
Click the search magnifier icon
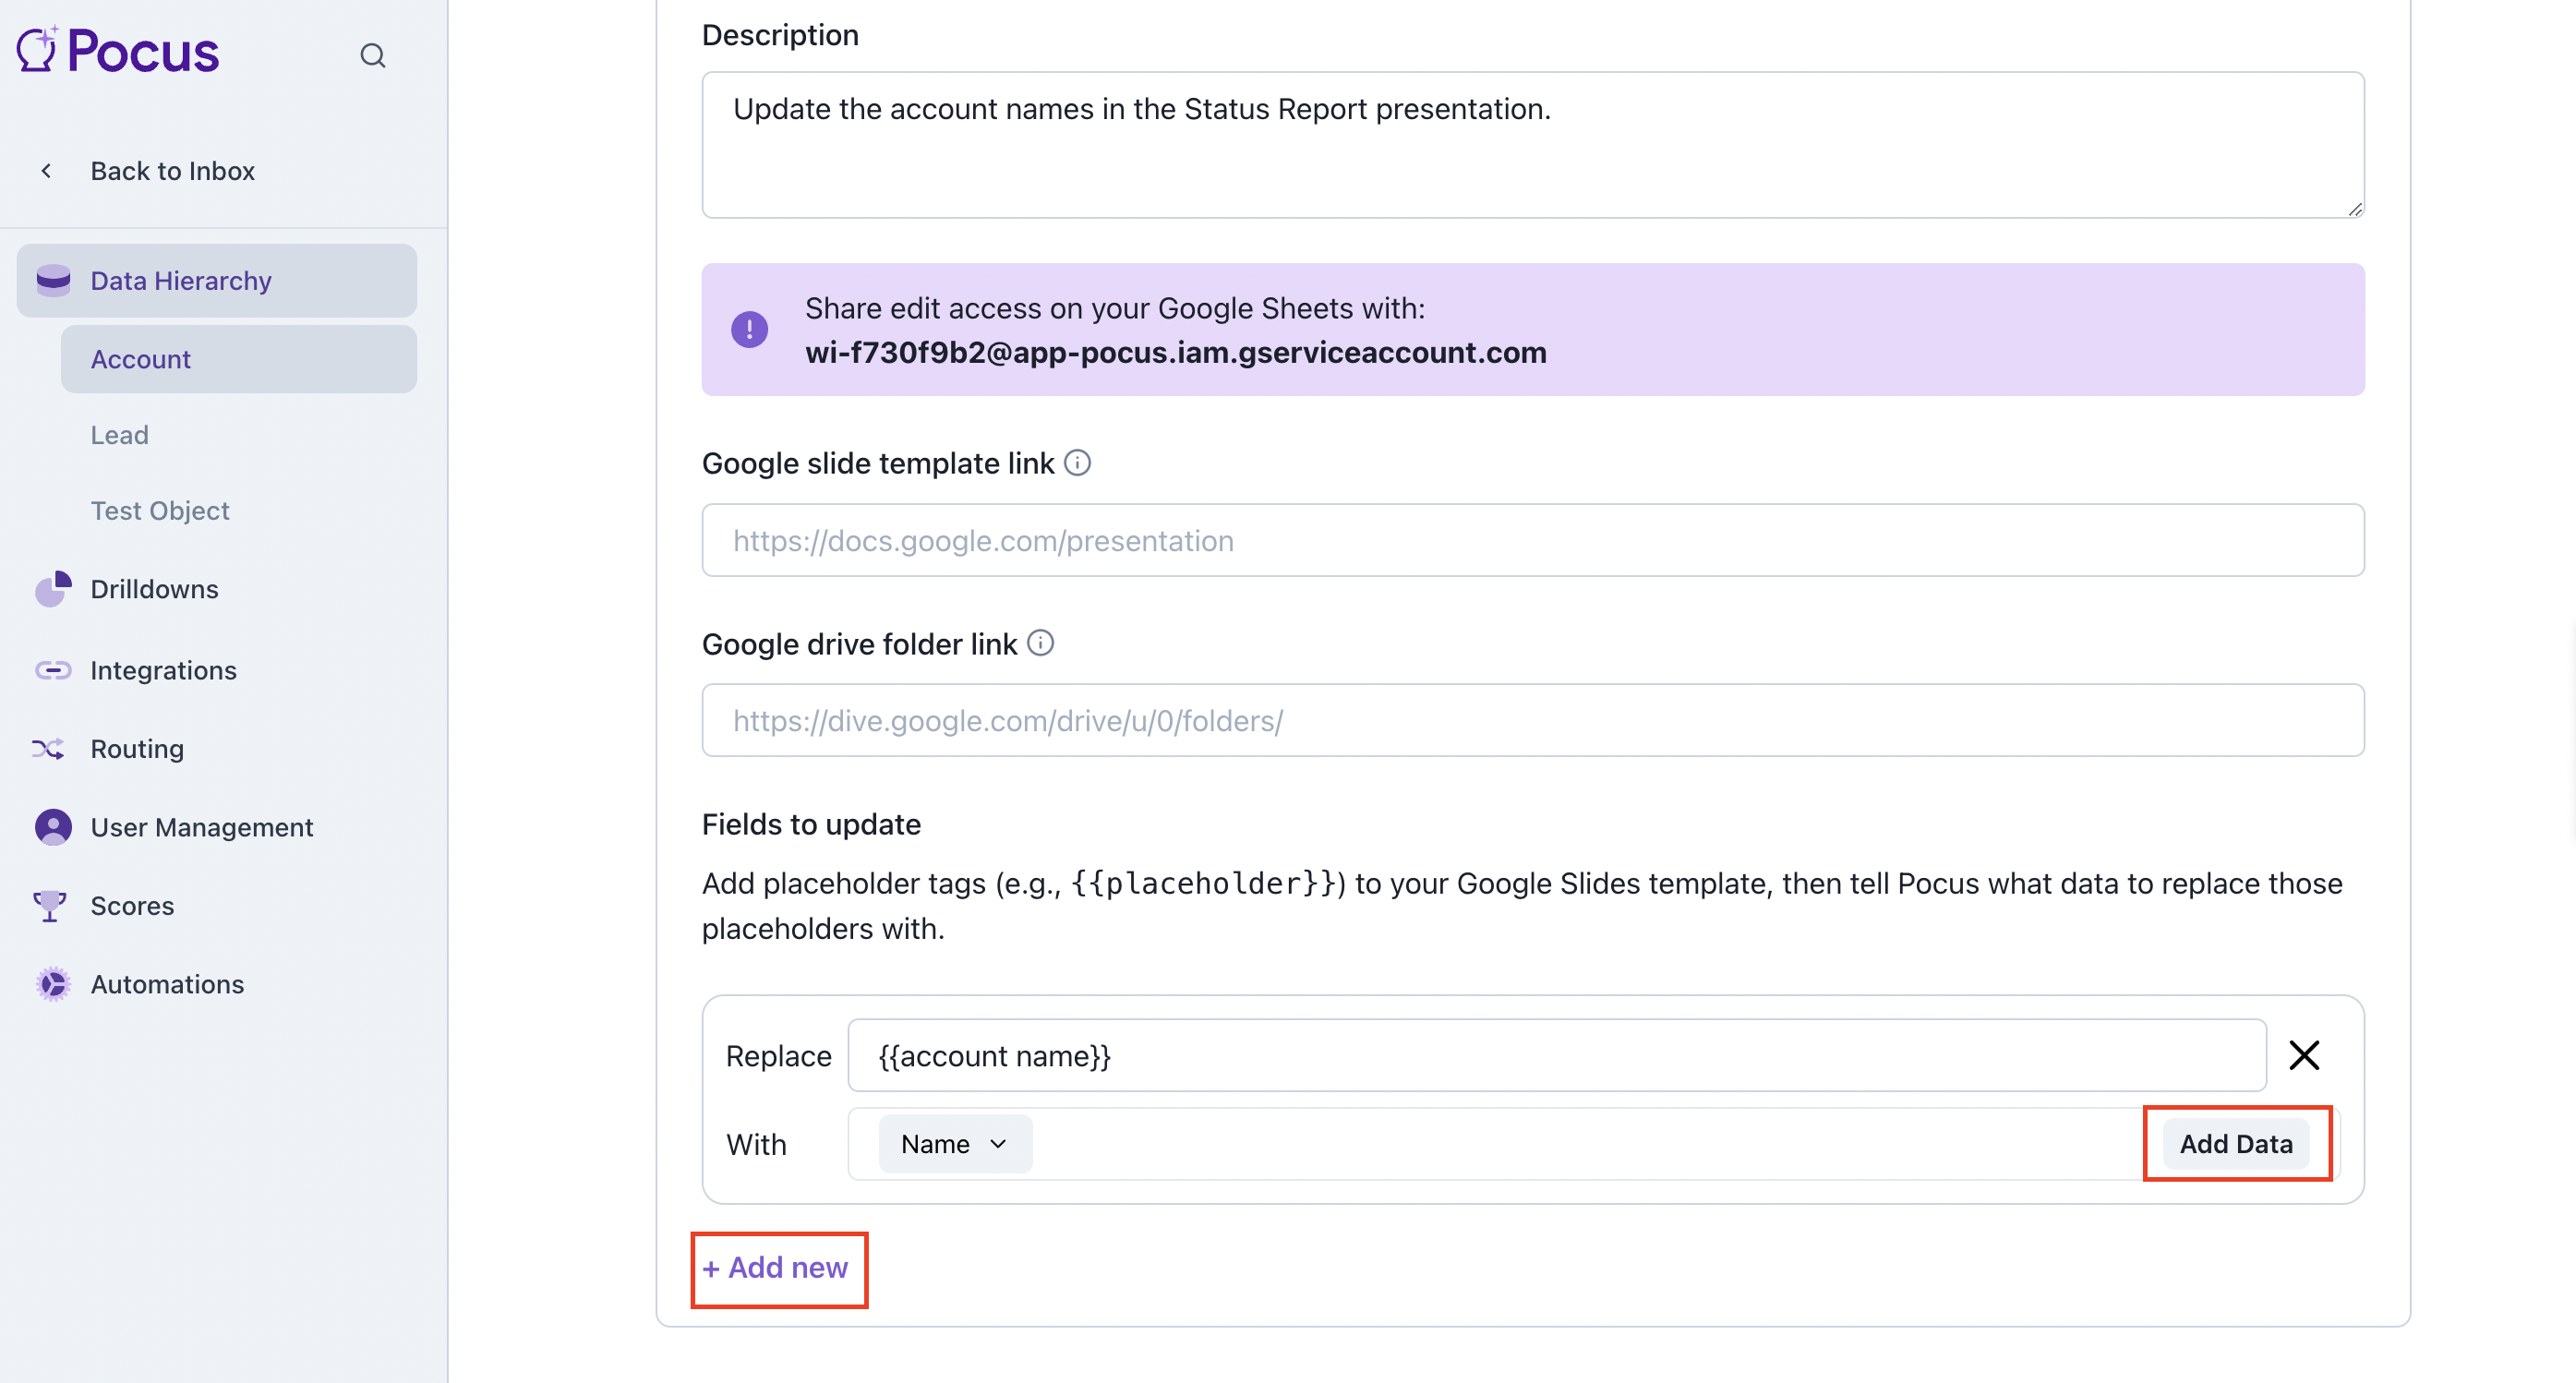coord(372,56)
